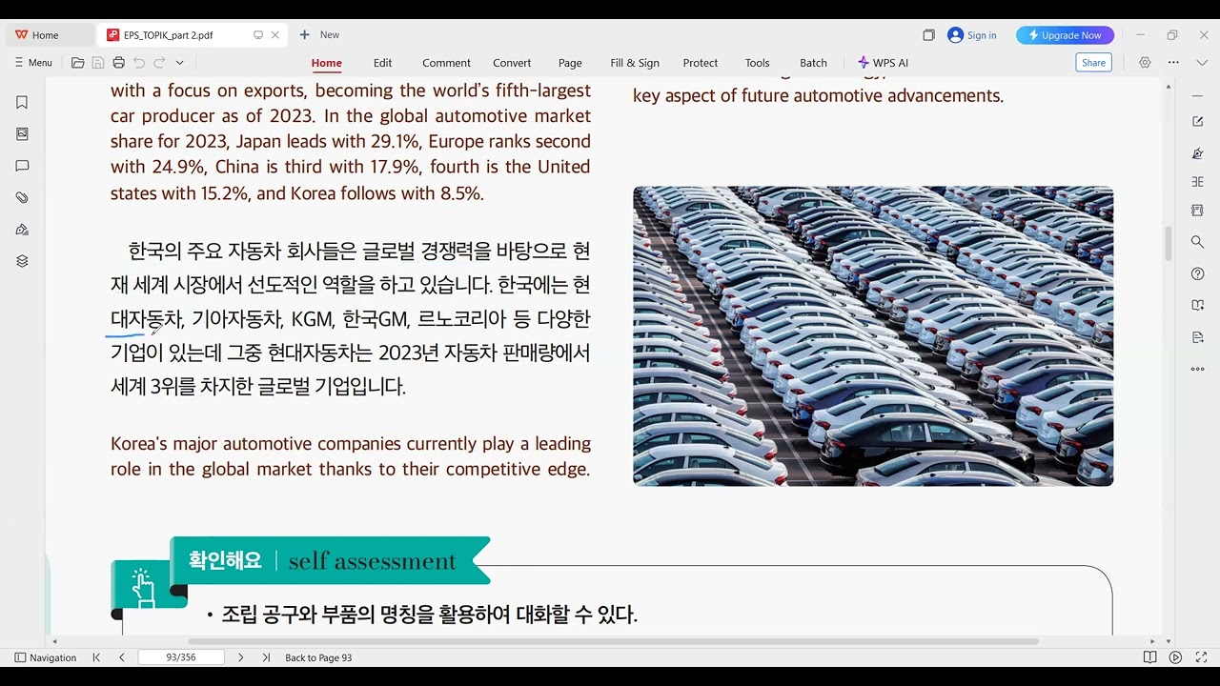Click the parked cars photo

pyautogui.click(x=873, y=336)
